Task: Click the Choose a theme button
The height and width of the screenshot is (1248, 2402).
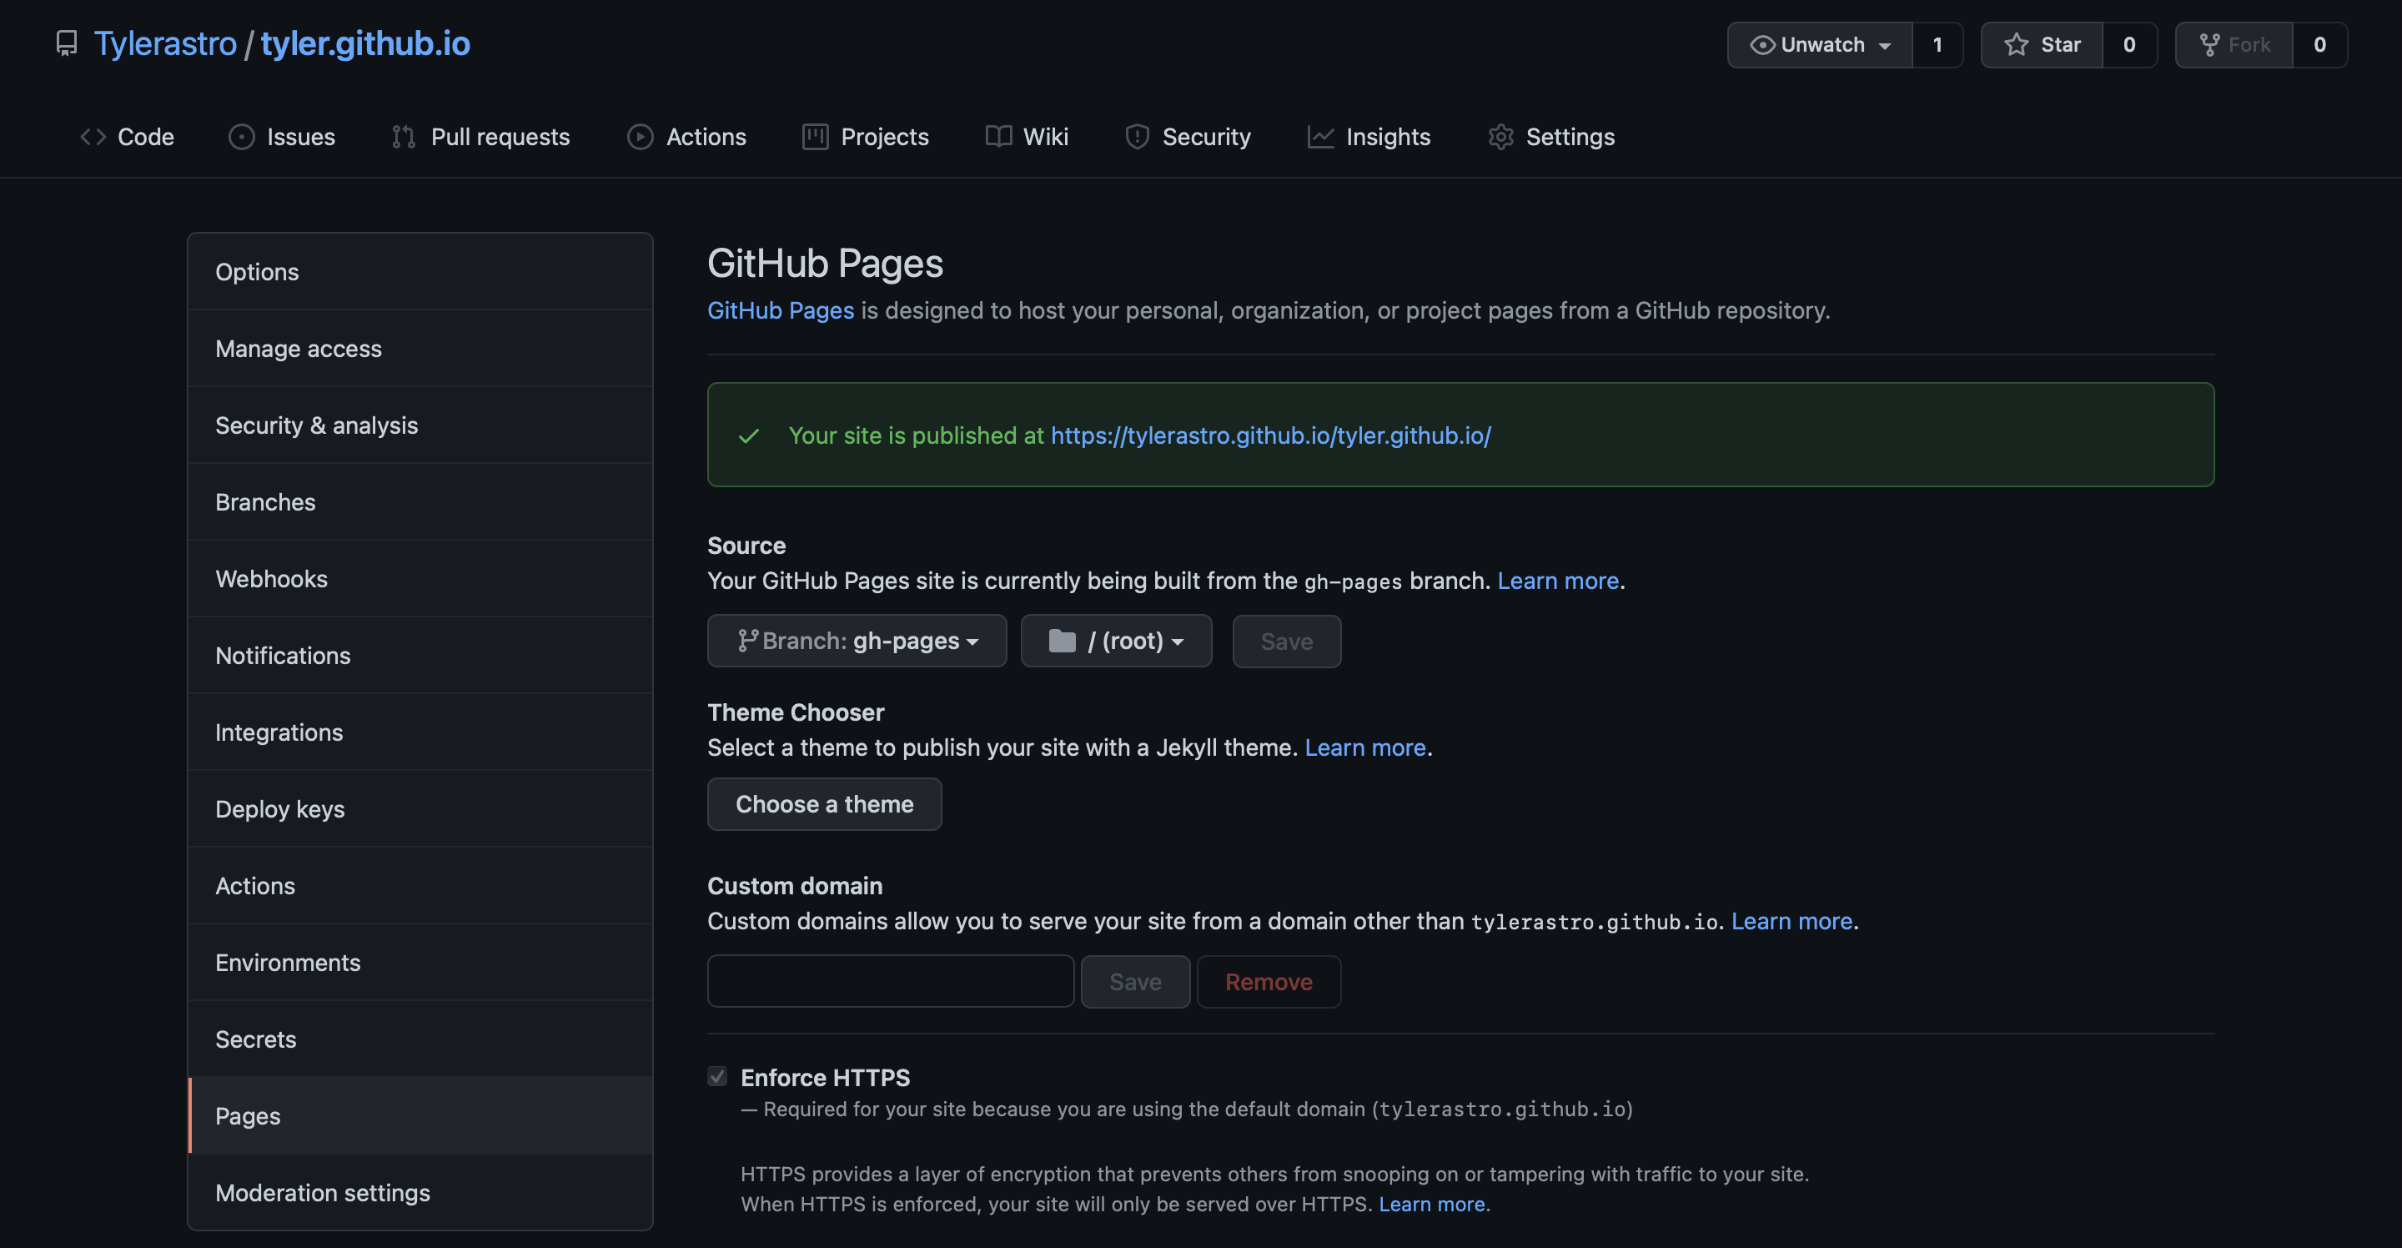Action: coord(824,804)
